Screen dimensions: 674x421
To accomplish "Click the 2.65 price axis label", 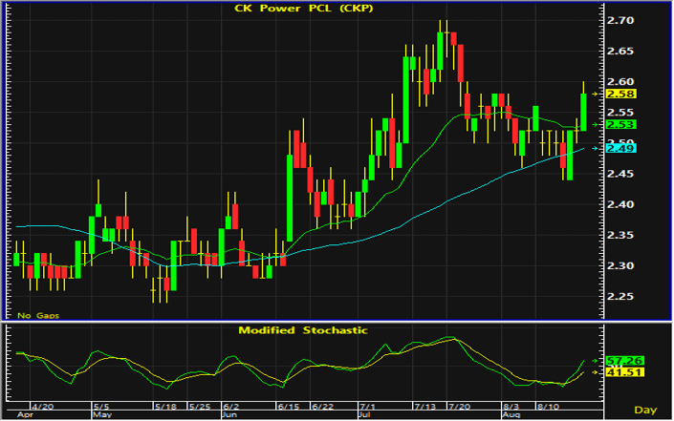I will [x=620, y=51].
